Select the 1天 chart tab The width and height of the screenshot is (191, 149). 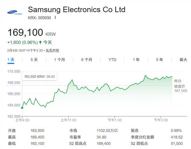(11, 60)
